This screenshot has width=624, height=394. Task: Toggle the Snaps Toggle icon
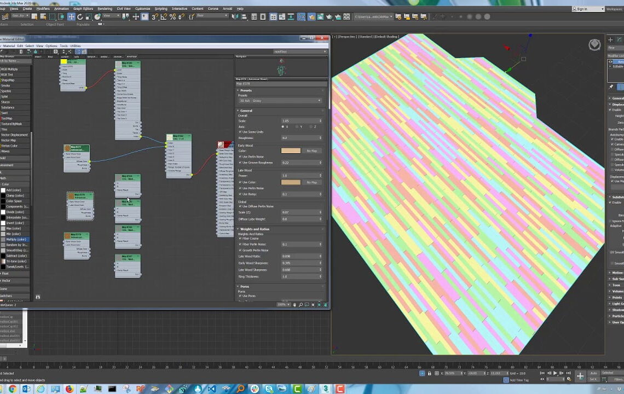[x=154, y=17]
